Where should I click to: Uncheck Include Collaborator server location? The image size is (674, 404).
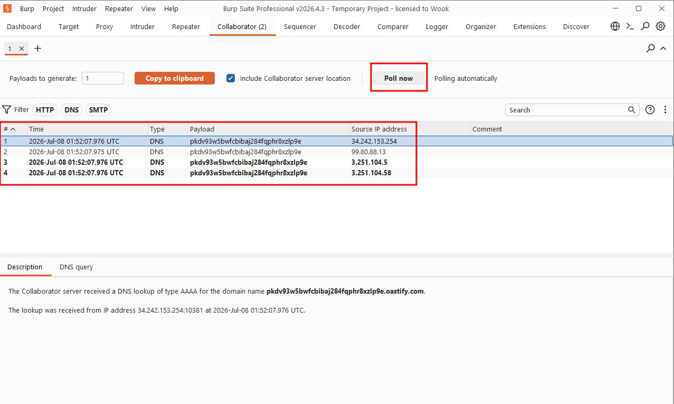point(231,78)
